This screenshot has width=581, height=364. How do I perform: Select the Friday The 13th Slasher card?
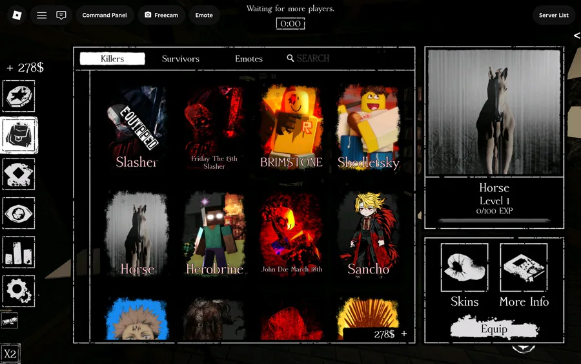tap(214, 127)
